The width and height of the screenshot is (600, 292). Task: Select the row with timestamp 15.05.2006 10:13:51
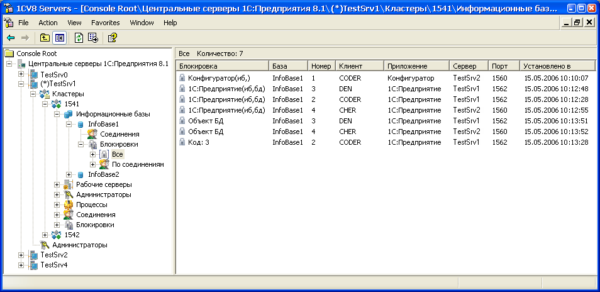click(x=386, y=121)
